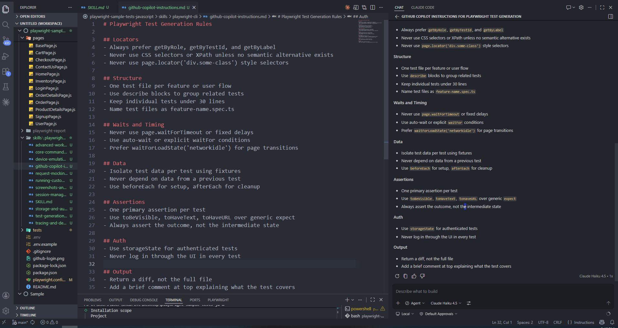Open the Claude Haiku 4.5 model picker

446,303
